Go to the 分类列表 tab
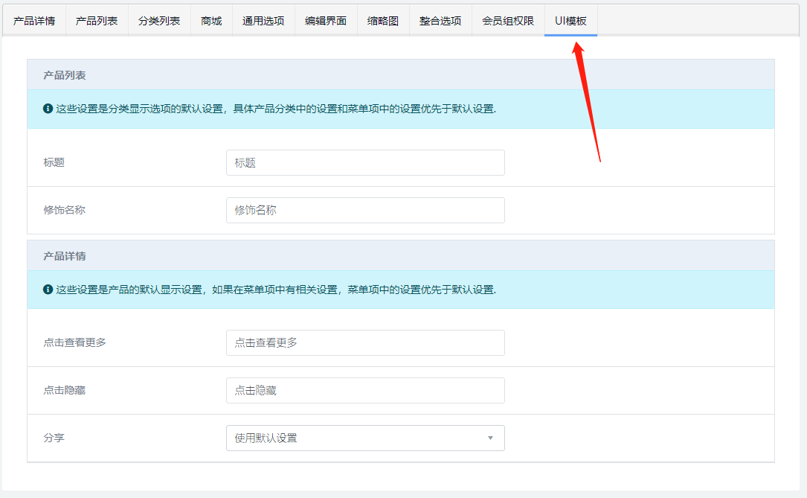Screen dimensions: 807x498 click(x=159, y=21)
